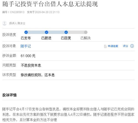The width and height of the screenshot is (138, 123).
Task: Click the 投诉详情 section heading
Action: click(9, 95)
